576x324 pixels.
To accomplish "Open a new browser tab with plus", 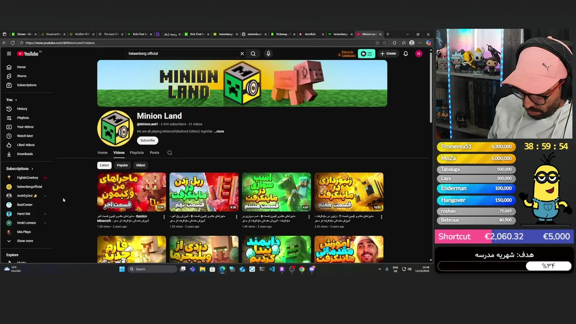I will (387, 34).
